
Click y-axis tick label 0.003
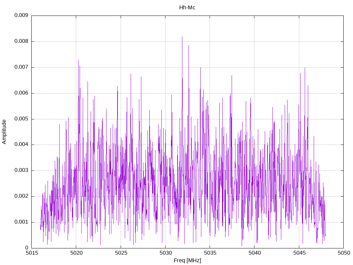[21, 170]
